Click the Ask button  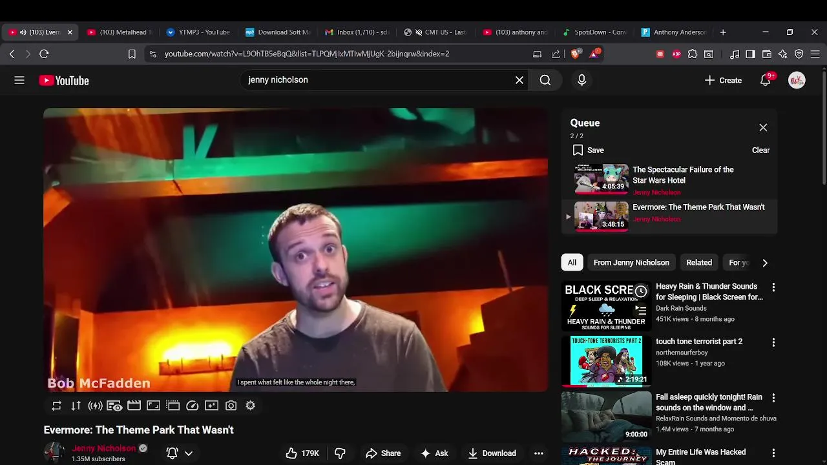(434, 453)
